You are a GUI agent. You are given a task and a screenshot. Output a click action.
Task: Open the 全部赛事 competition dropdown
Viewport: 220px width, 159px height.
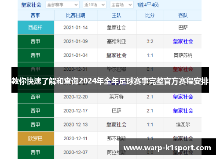click(x=62, y=5)
